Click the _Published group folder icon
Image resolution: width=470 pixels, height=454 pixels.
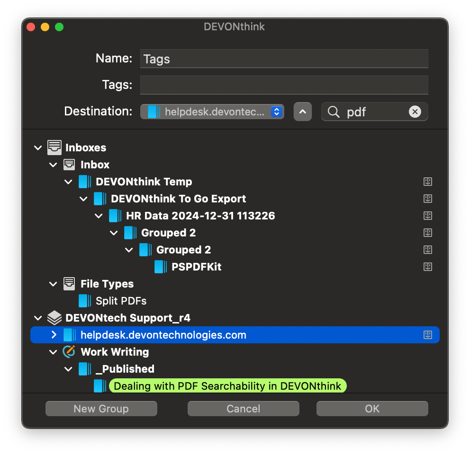(x=85, y=369)
